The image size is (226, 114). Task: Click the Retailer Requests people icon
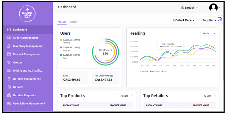point(9,95)
